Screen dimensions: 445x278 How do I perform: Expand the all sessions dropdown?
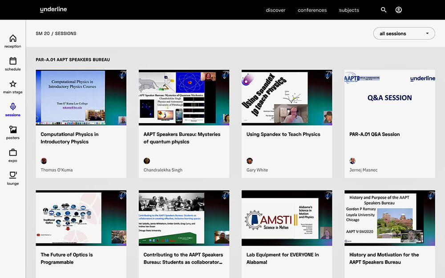click(x=404, y=33)
